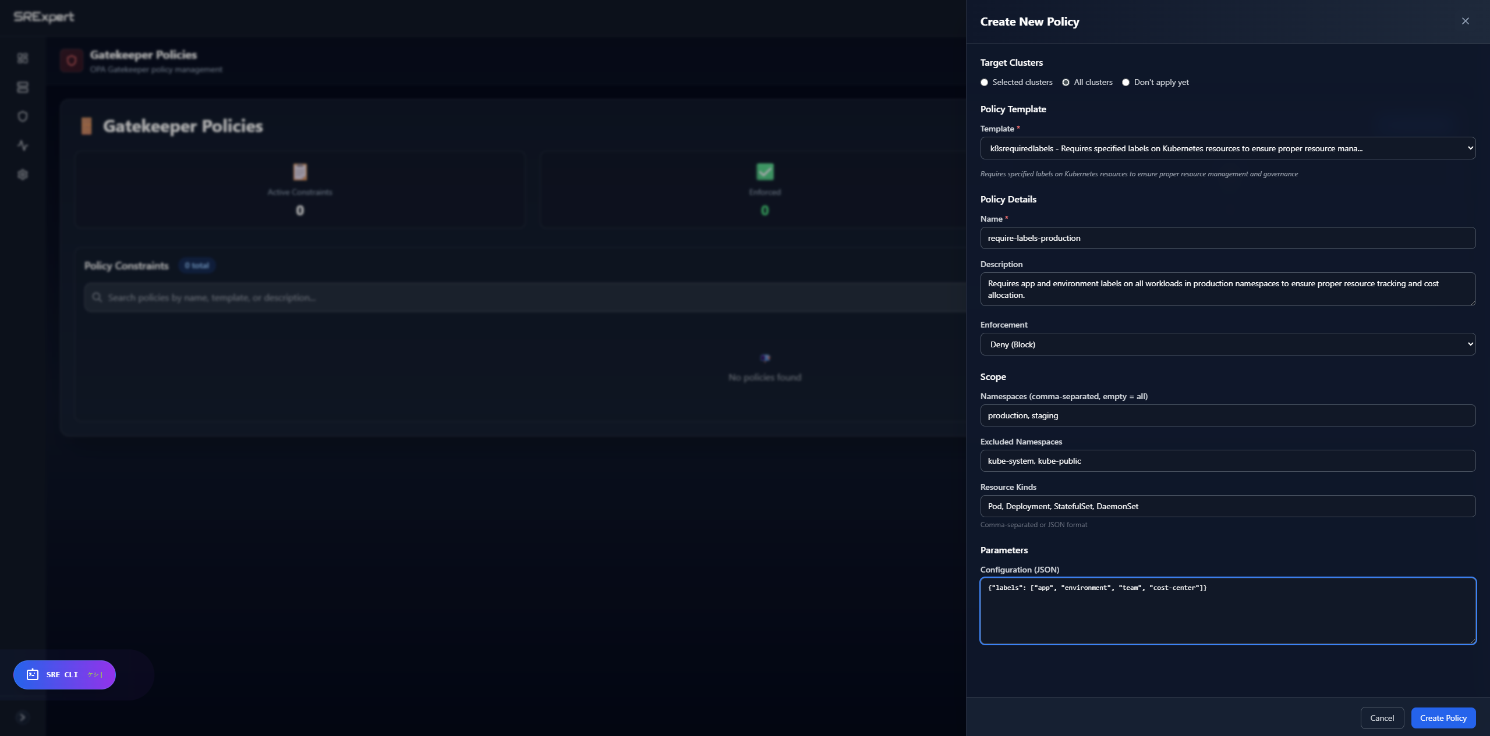The image size is (1490, 736).
Task: Click the server stack sidebar icon
Action: click(23, 87)
